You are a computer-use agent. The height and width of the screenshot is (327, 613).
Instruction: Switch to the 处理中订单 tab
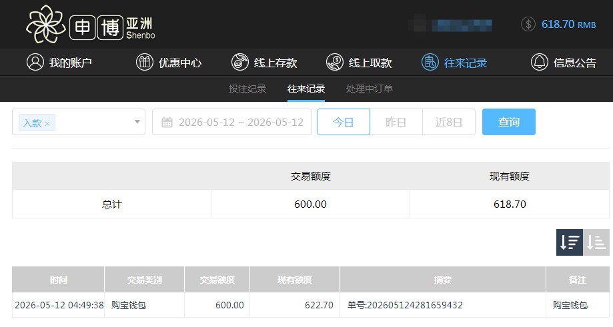coord(370,89)
